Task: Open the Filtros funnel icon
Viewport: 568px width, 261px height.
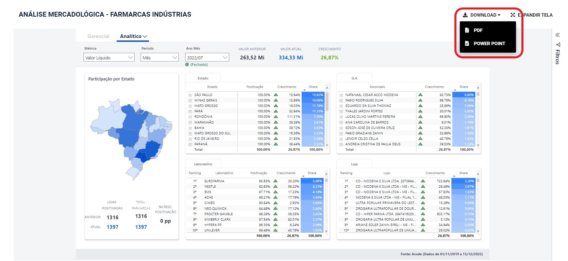Action: click(x=558, y=44)
